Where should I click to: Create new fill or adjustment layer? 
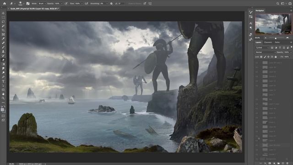coord(274,163)
